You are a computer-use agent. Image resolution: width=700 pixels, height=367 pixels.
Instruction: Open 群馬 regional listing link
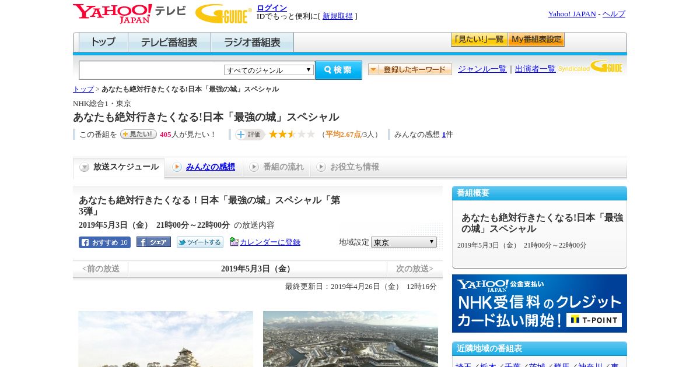561,365
